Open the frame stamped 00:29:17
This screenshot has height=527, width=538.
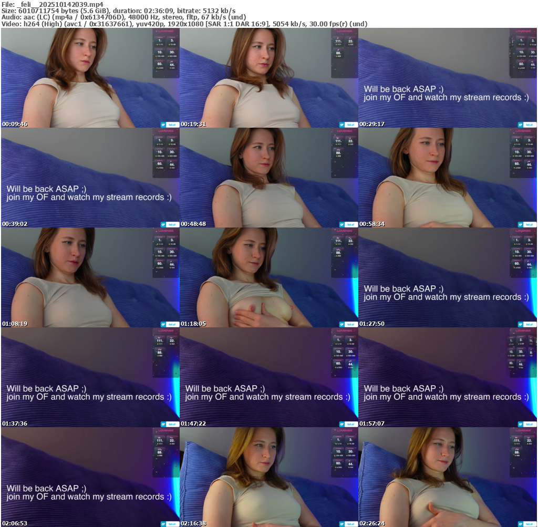tap(448, 78)
